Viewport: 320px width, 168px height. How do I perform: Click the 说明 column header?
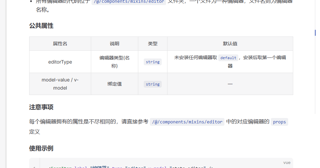114,44
